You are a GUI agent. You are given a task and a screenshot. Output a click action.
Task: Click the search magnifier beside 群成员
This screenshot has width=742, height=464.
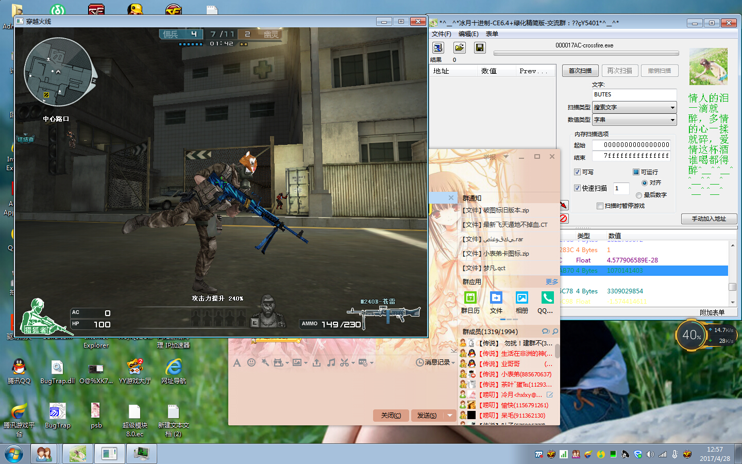click(x=555, y=332)
